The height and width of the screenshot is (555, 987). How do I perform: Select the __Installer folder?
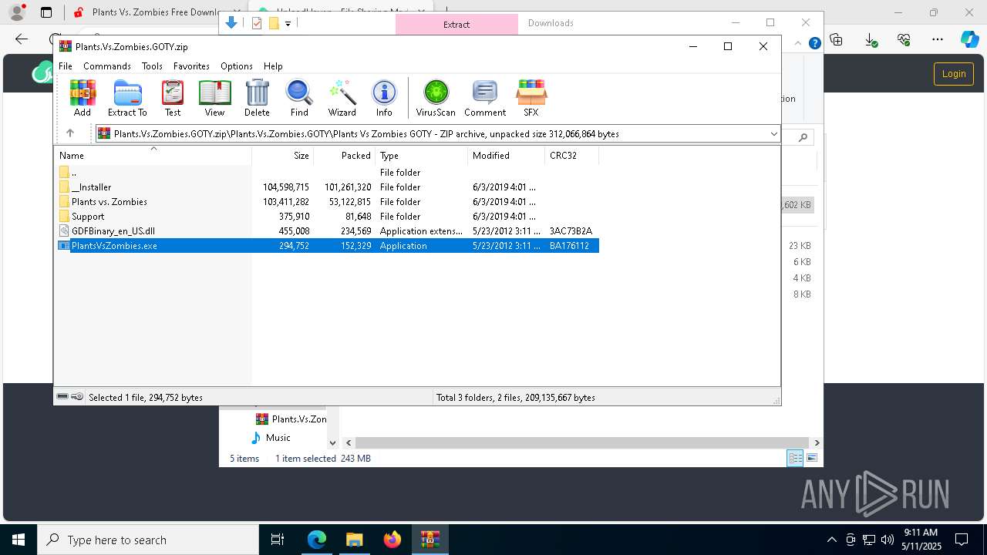point(328,187)
